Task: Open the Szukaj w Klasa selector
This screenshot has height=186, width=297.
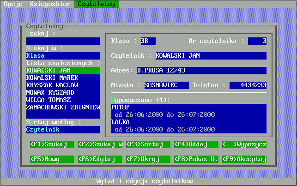Action: coord(63,56)
